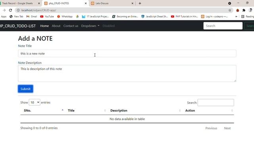Sort the table by Action column
Viewport: 254px width, 143px height.
tap(208, 110)
